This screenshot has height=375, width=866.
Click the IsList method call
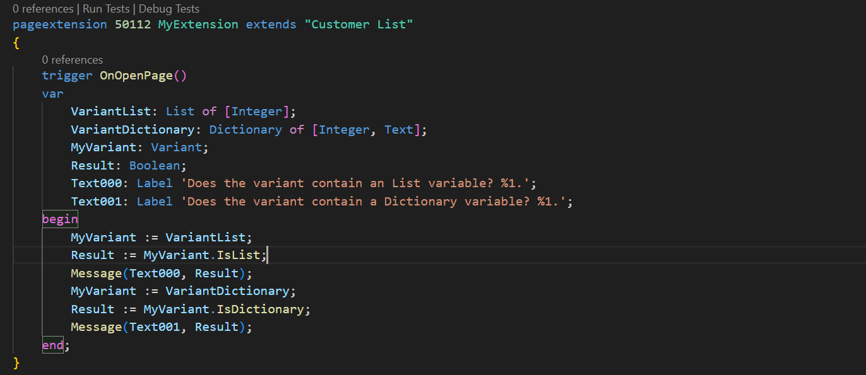(x=238, y=255)
